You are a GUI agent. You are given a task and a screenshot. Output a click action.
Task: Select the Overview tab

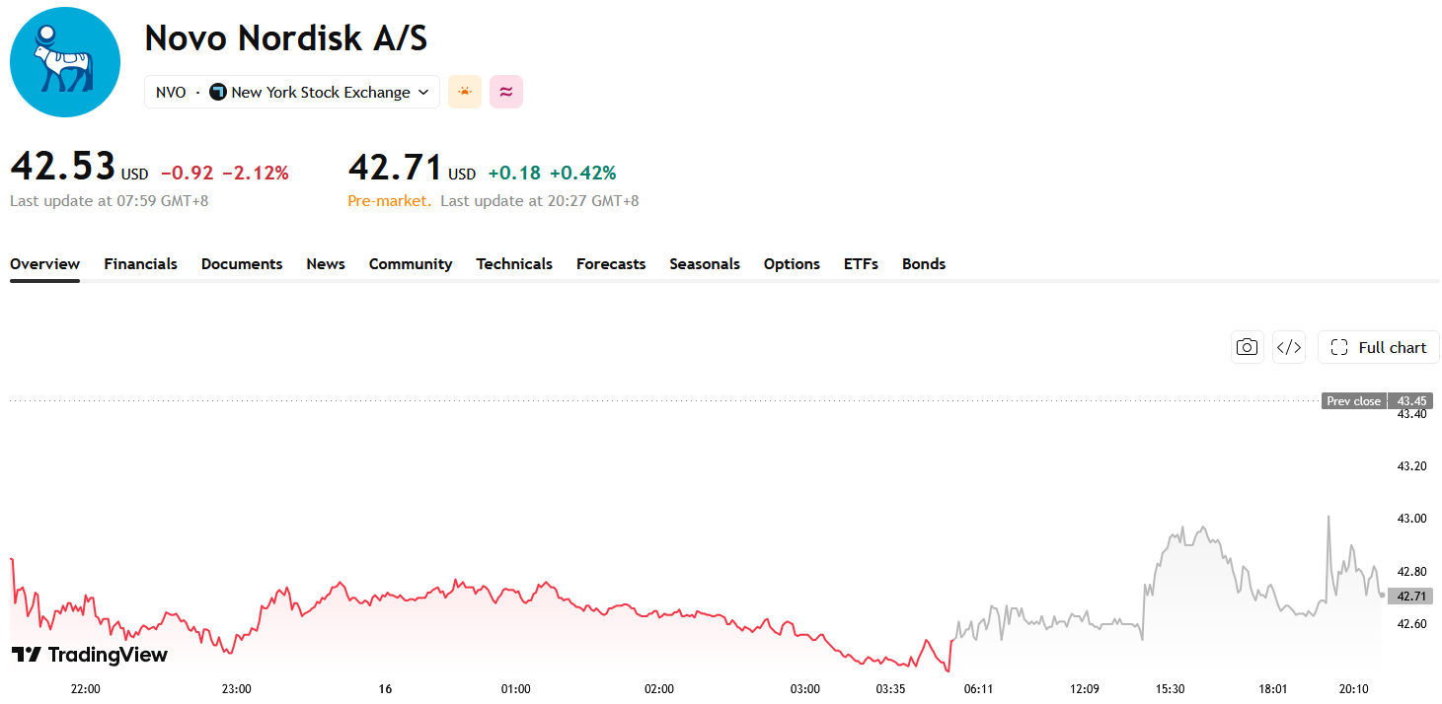(44, 263)
